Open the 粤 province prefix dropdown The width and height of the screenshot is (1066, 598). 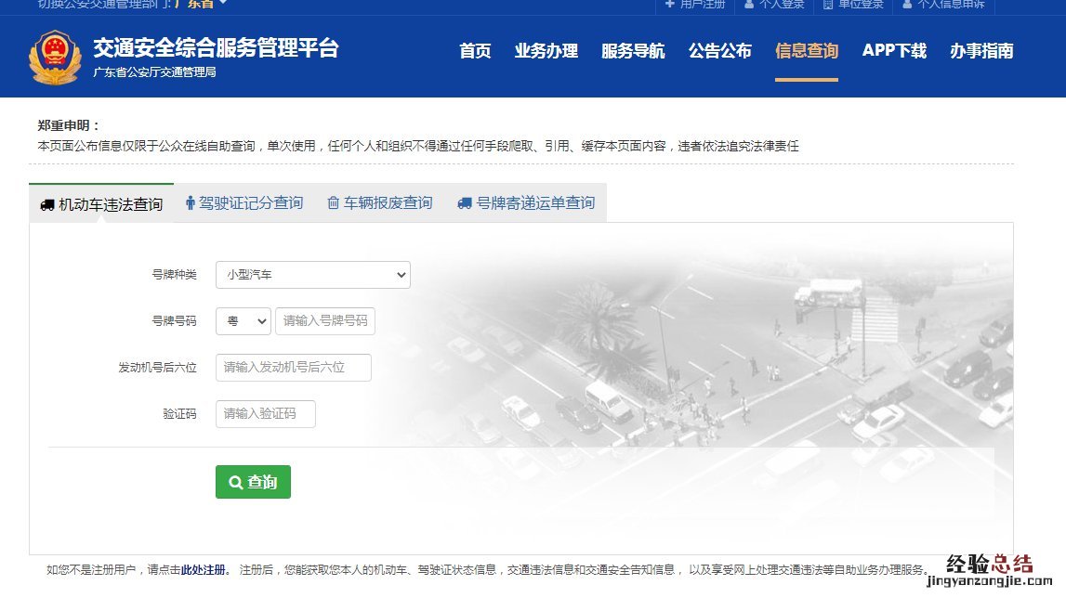243,321
